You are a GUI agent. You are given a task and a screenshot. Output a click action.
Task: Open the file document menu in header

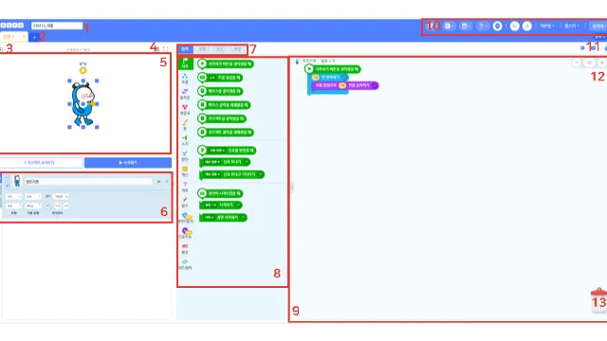449,26
